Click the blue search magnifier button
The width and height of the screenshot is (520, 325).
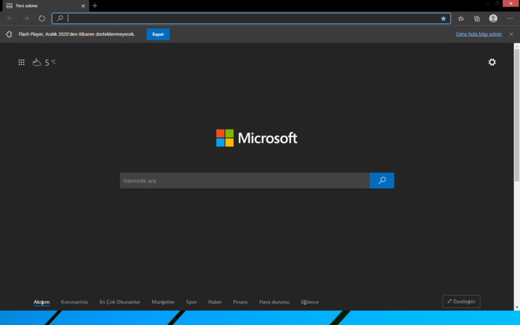(x=382, y=181)
